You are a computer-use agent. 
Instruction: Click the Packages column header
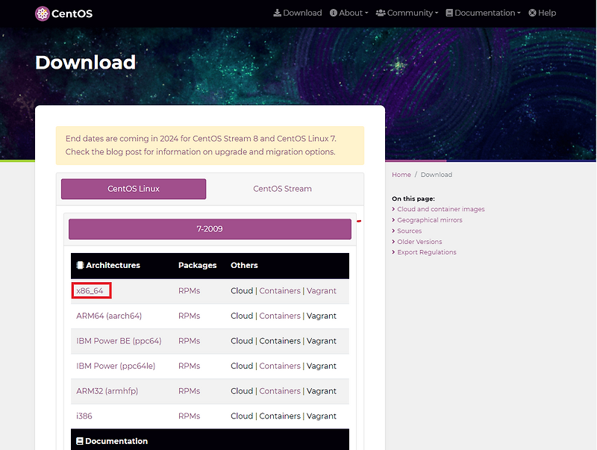tap(197, 266)
